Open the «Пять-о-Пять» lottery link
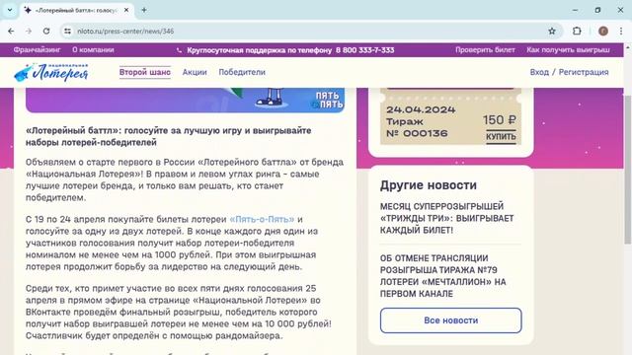 click(x=262, y=219)
